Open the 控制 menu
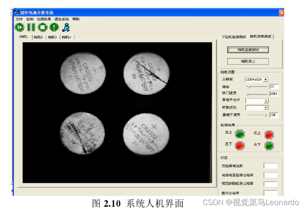This screenshot has height=210, width=305. tap(30, 19)
